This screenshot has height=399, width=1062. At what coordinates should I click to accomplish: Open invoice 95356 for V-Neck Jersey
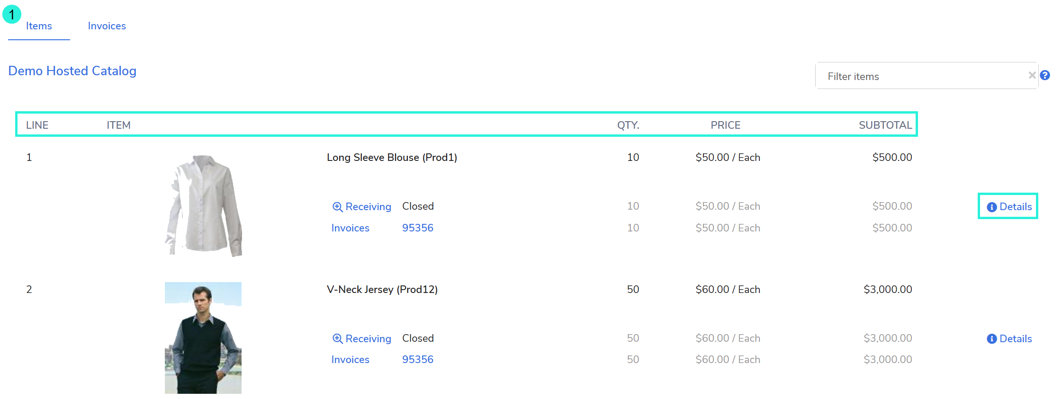(417, 360)
